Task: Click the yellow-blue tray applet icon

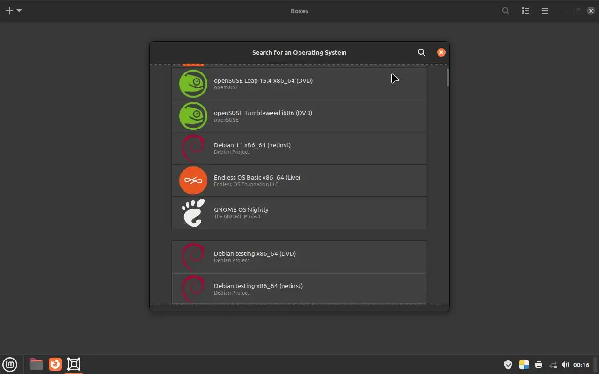Action: click(524, 365)
